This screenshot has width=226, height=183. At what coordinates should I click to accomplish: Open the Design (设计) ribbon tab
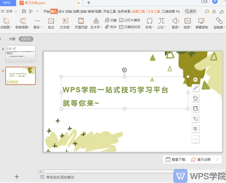(x=61, y=11)
